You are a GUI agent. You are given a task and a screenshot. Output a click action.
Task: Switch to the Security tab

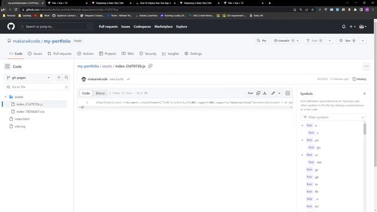(x=148, y=54)
